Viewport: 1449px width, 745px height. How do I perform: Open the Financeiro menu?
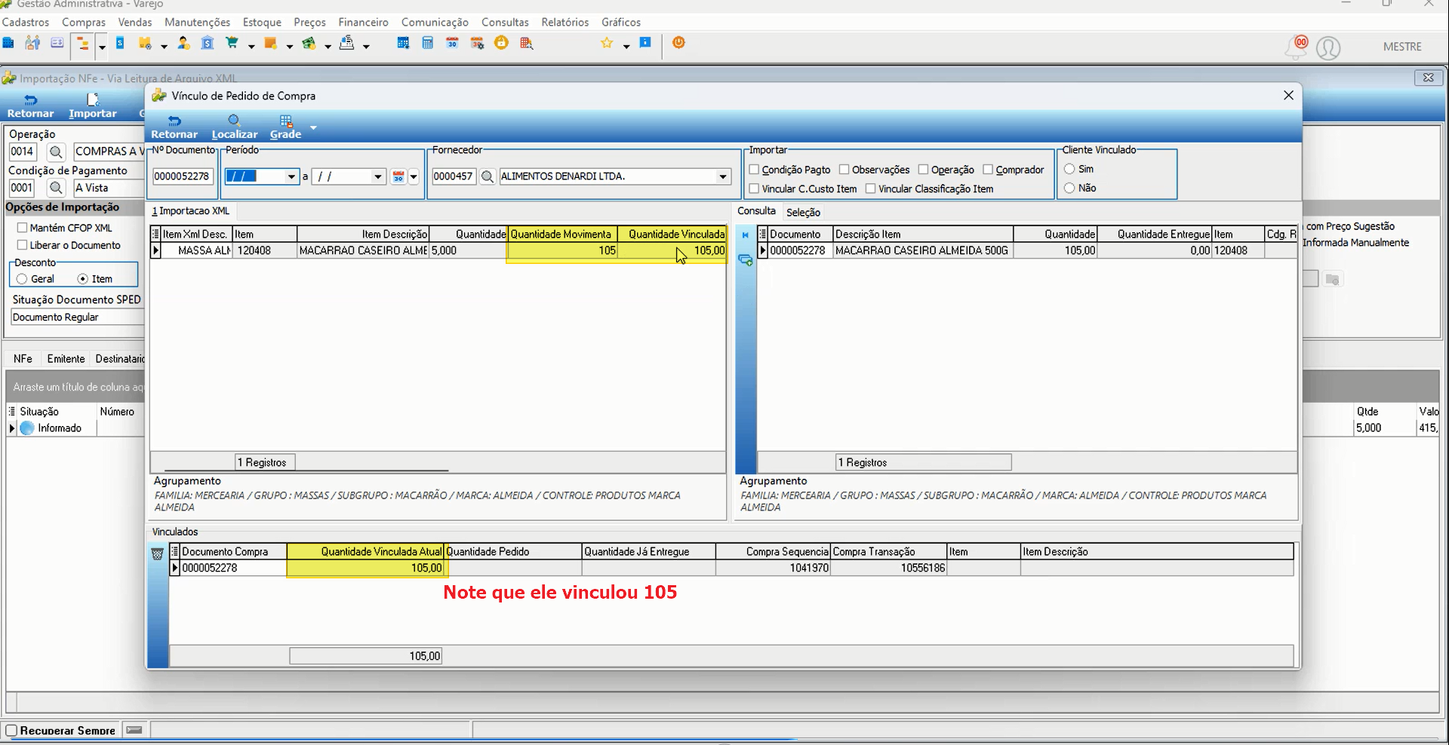pos(363,22)
